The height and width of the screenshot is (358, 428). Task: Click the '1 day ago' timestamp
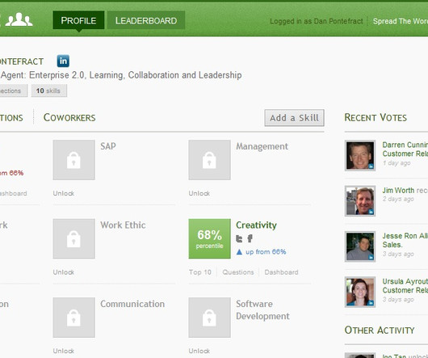pos(397,163)
